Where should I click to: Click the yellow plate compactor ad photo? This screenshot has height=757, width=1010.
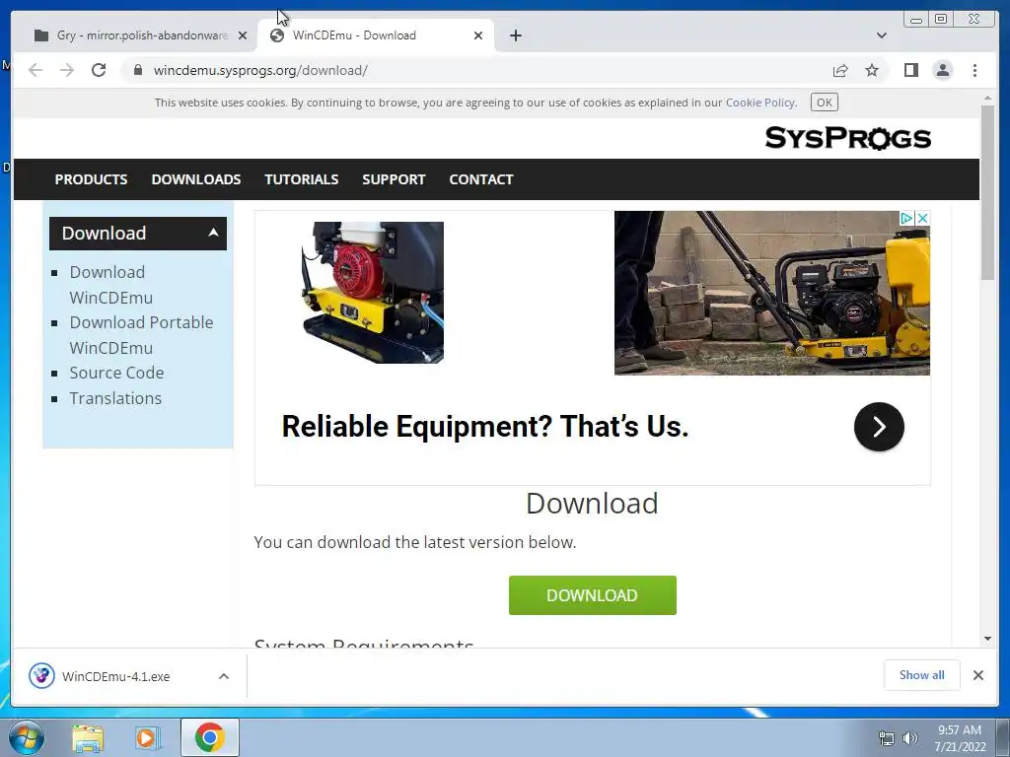(x=771, y=293)
